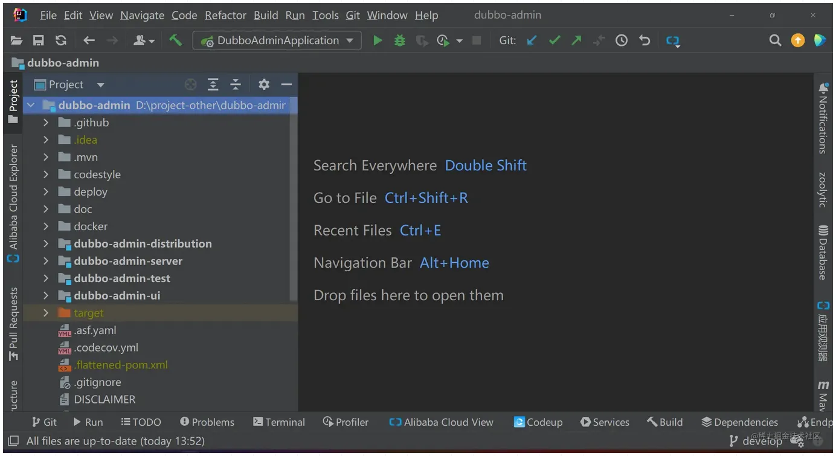The image size is (836, 456).
Task: Toggle Database right side panel
Action: [823, 252]
